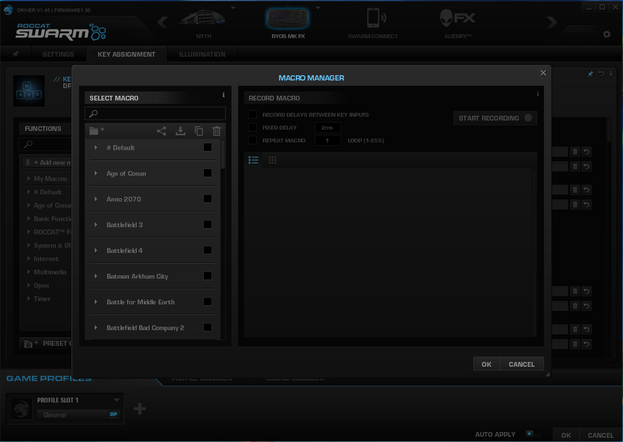Image resolution: width=623 pixels, height=442 pixels.
Task: Toggle the Auto Apply switch
Action: (533, 434)
